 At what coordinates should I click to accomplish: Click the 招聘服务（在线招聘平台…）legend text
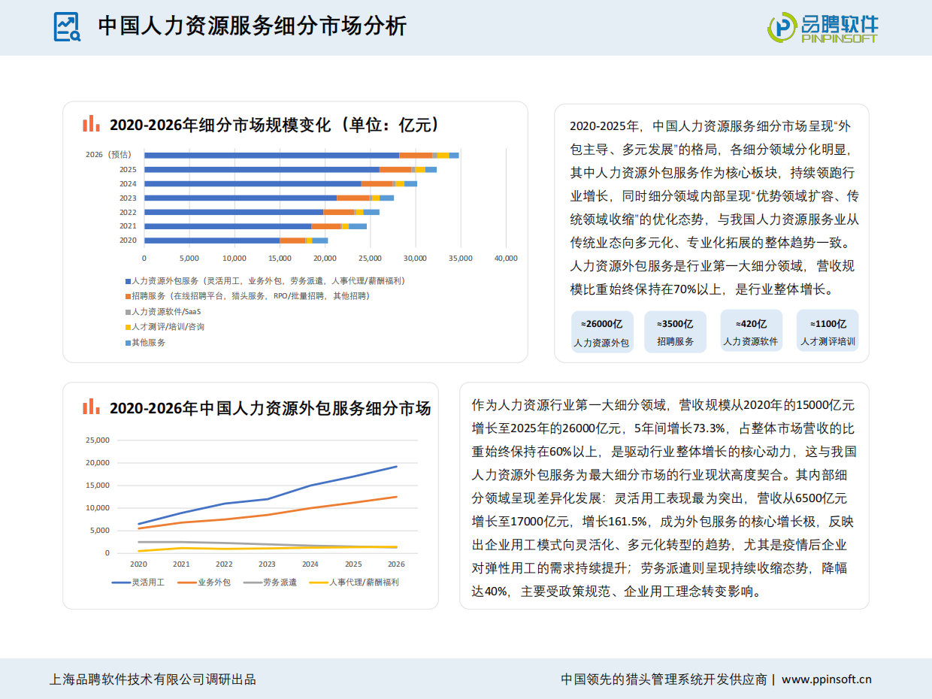250,296
